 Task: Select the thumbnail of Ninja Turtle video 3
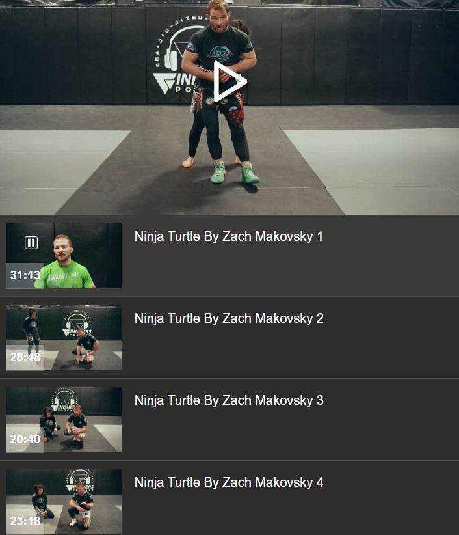coord(64,420)
